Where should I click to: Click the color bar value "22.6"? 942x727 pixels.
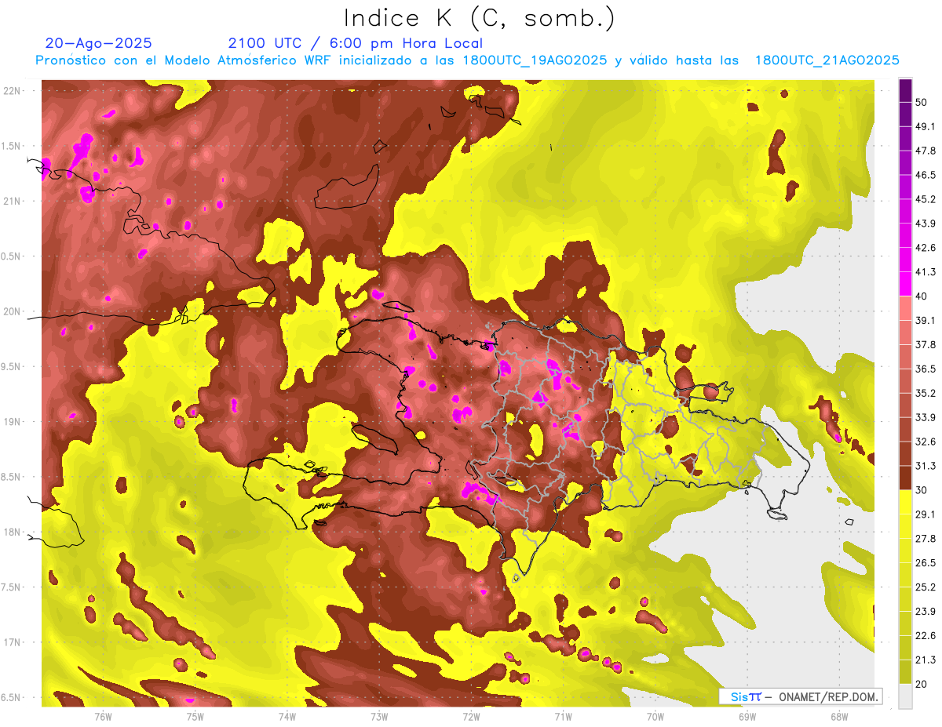click(x=926, y=636)
